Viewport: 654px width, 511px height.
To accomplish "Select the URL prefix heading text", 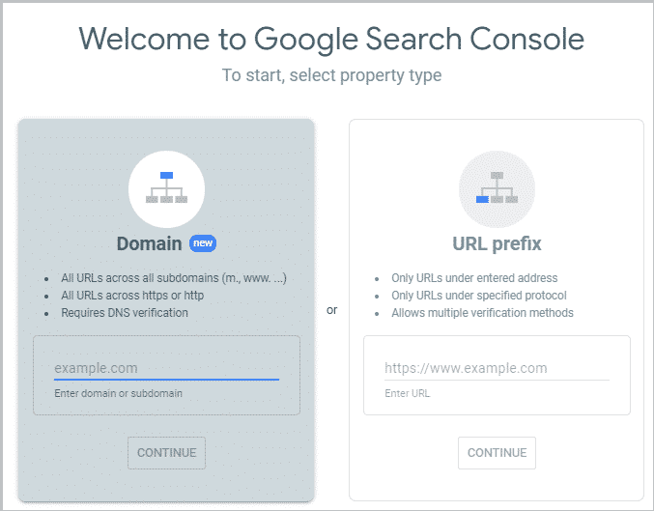I will point(497,243).
